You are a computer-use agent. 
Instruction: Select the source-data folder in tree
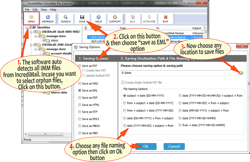[x=59, y=93]
